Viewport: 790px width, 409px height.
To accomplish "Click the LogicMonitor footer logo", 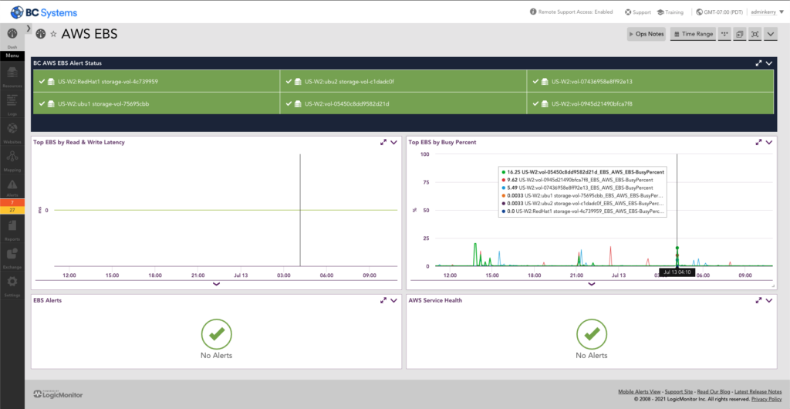I will click(x=58, y=394).
